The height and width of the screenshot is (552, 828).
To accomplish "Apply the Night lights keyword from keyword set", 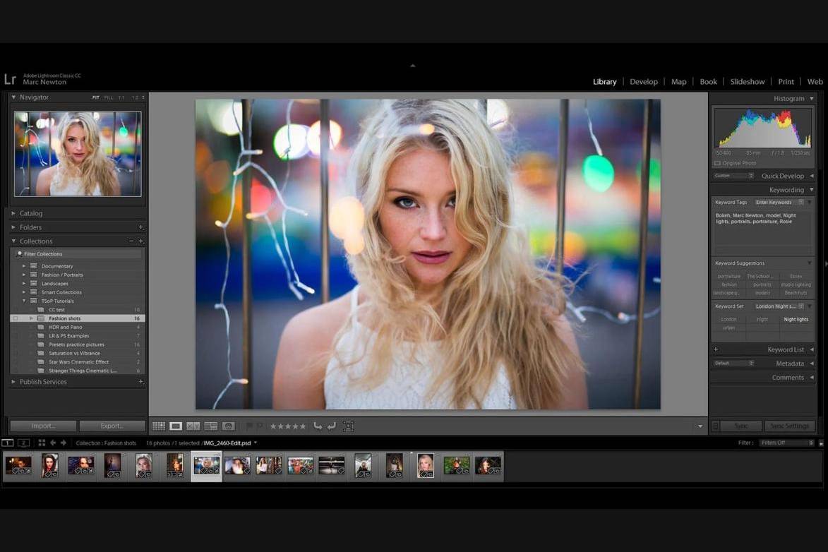I will [796, 319].
